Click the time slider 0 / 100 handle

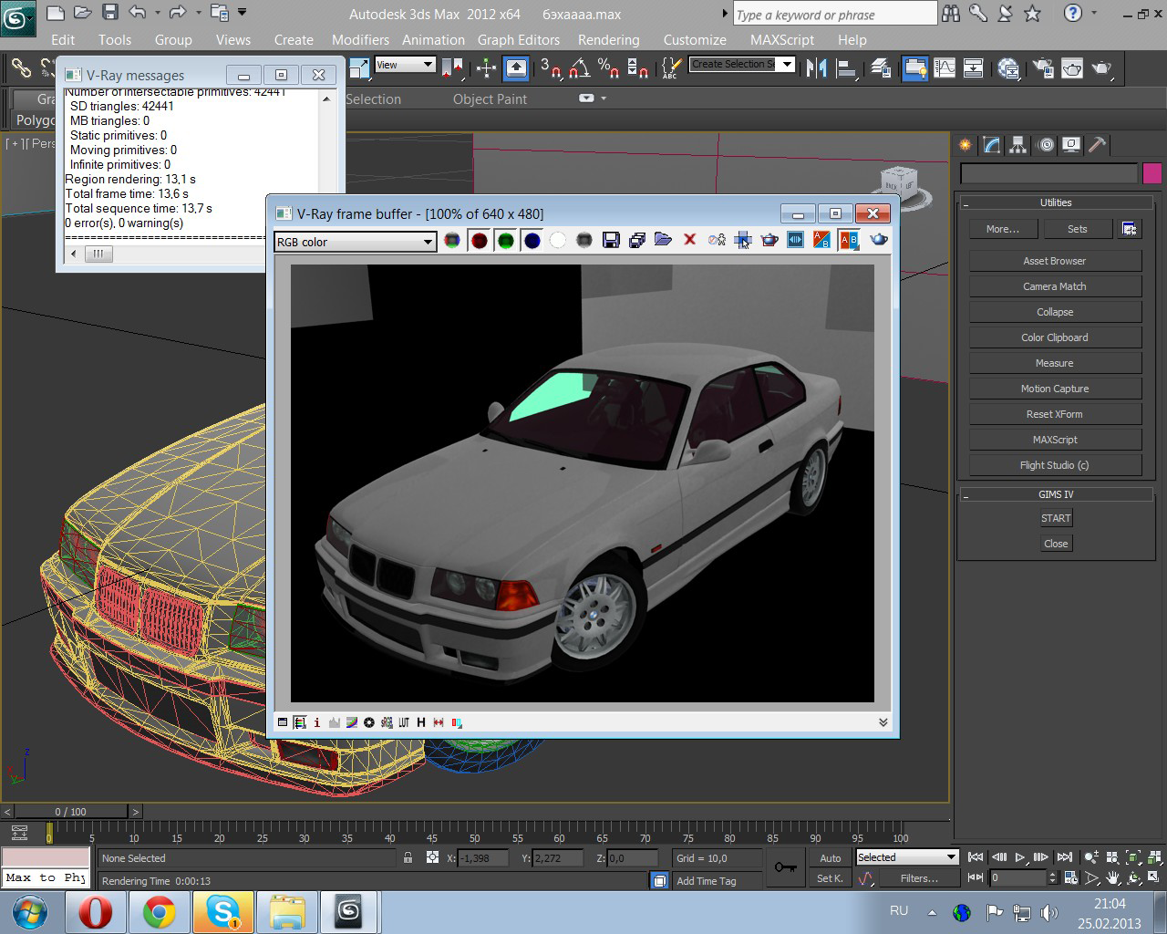coord(71,812)
